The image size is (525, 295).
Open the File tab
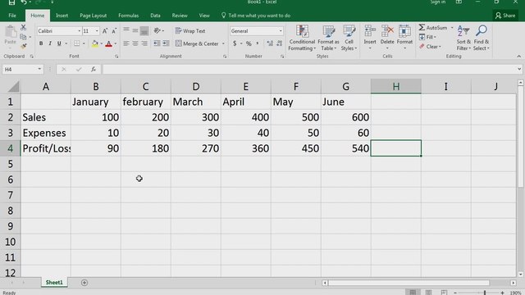[12, 16]
